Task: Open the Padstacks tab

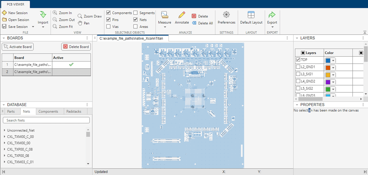Action: point(74,111)
